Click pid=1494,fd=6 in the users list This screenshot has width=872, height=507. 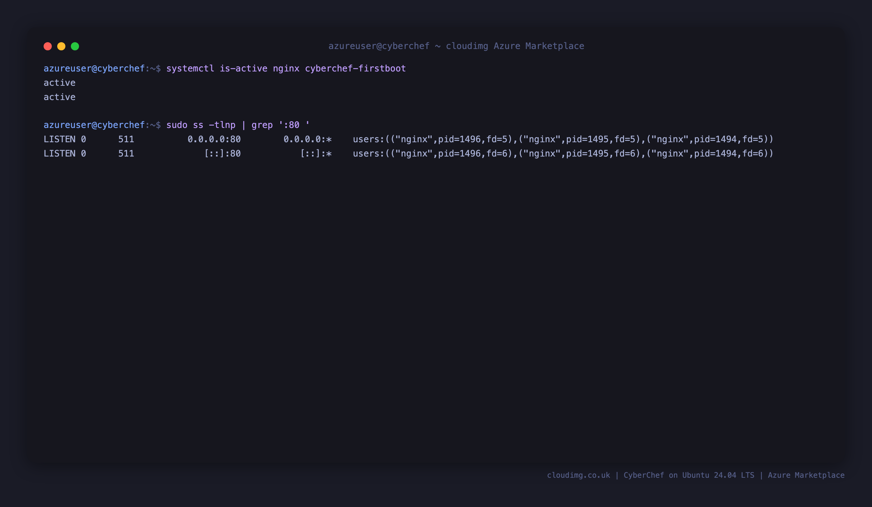pos(729,153)
